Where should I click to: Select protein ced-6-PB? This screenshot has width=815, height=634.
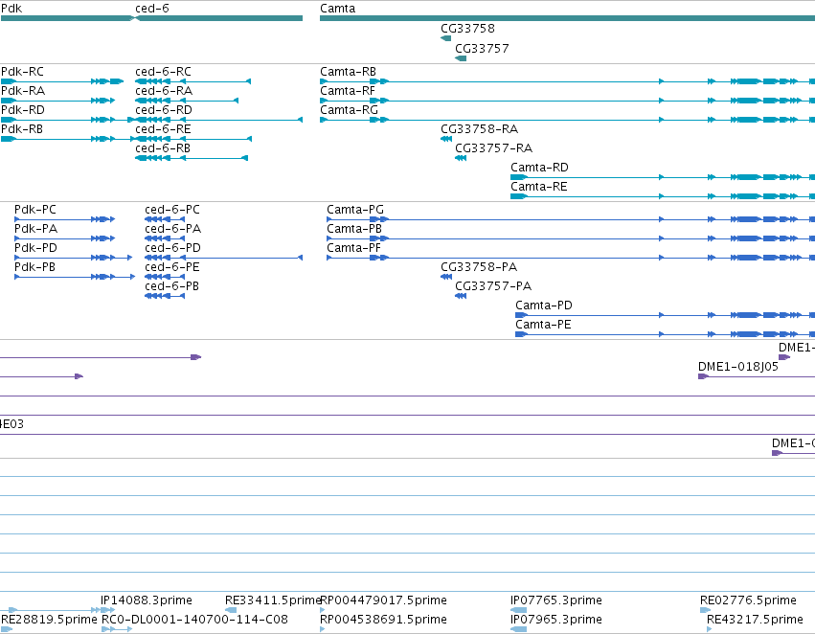[x=171, y=286]
